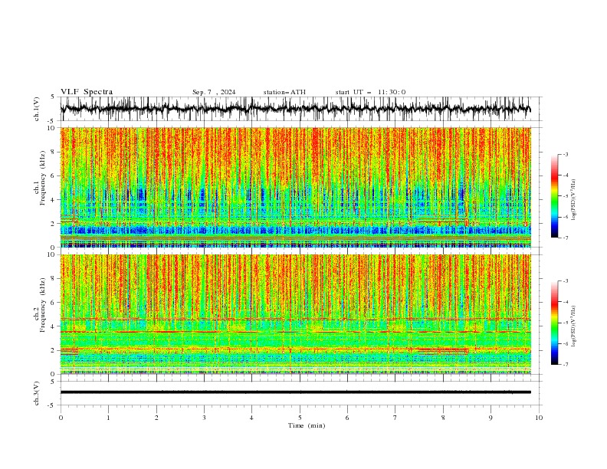
Task: Click the "station=ATH" label
Action: pyautogui.click(x=284, y=92)
